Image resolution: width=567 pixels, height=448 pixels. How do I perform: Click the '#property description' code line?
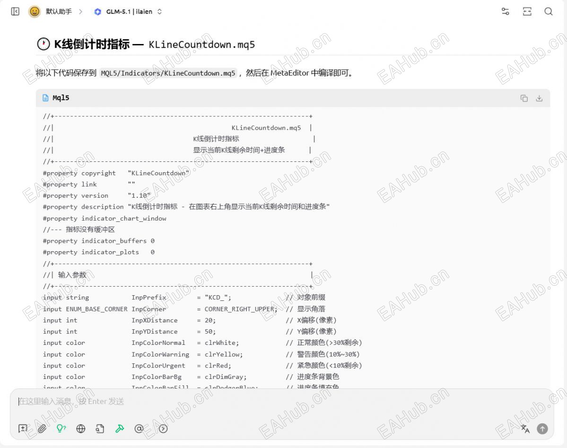(x=186, y=207)
